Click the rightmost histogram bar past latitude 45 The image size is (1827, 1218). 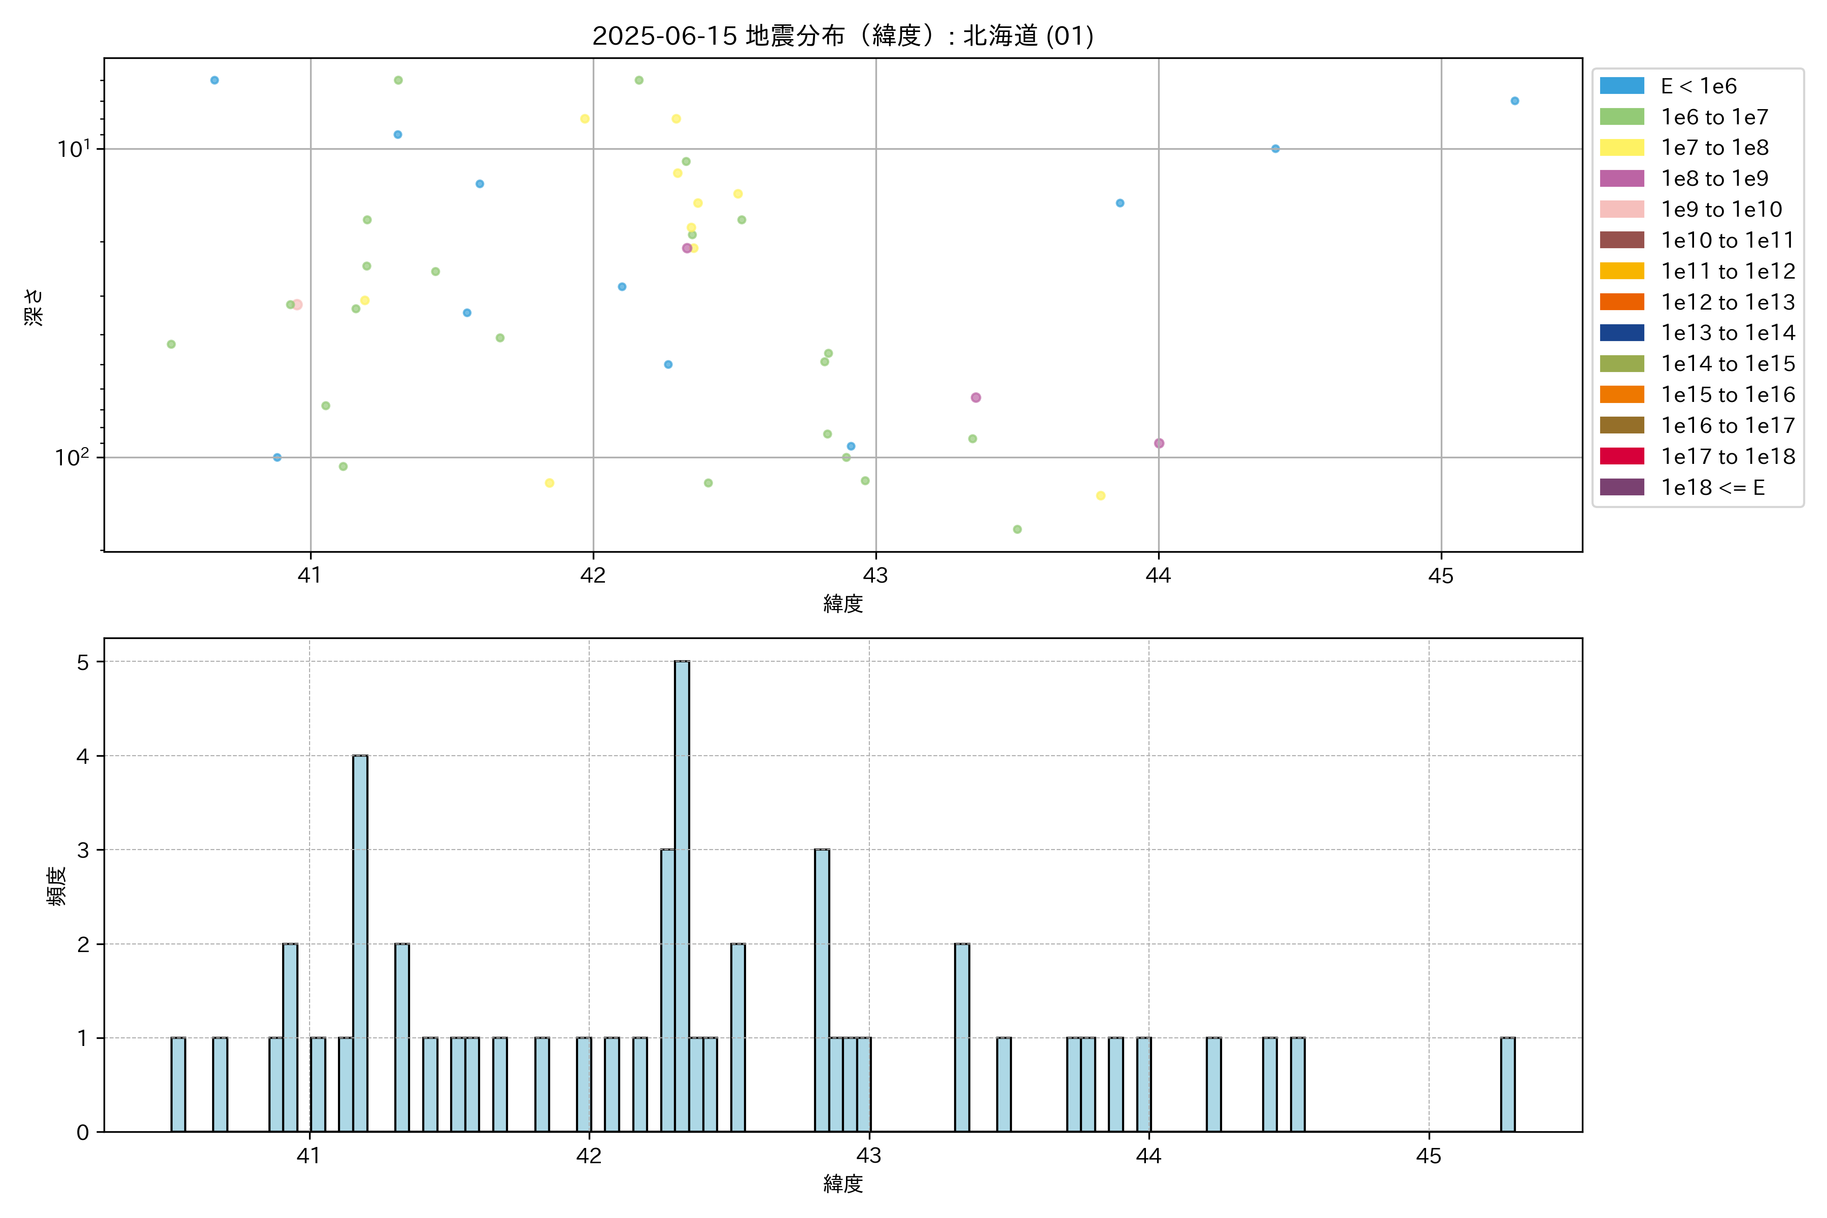[x=1507, y=1085]
